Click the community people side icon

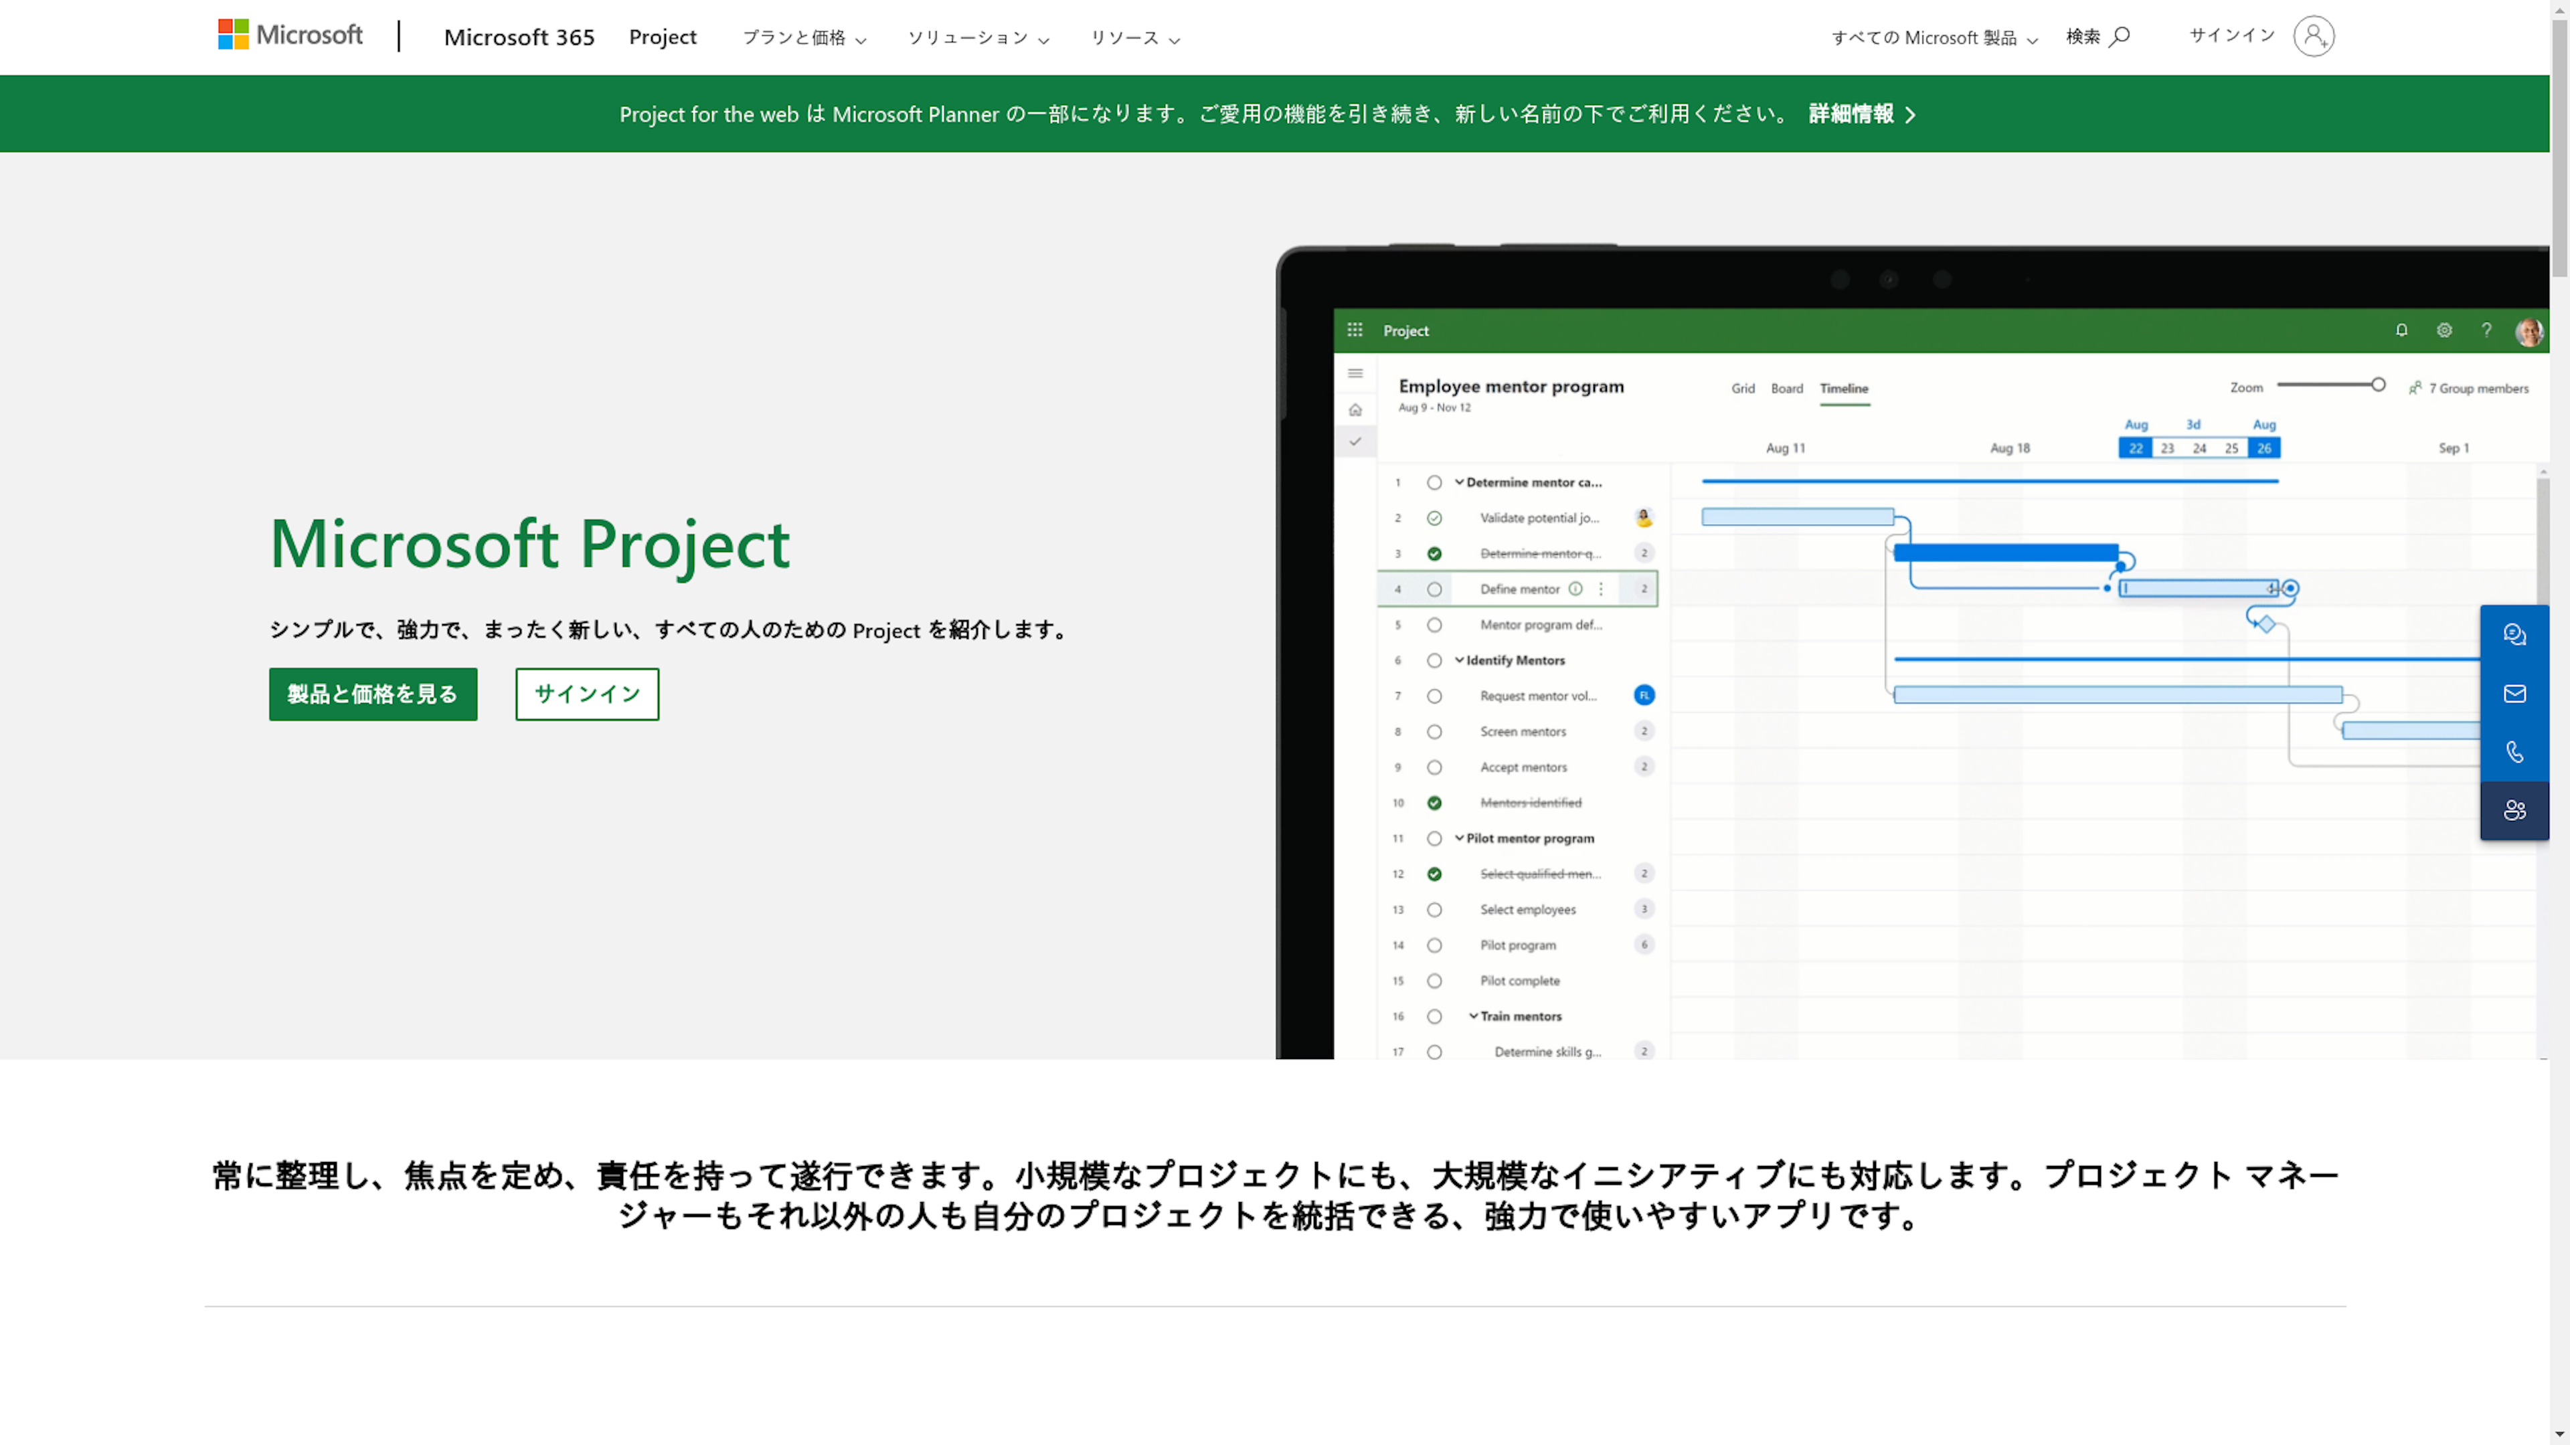coord(2515,811)
